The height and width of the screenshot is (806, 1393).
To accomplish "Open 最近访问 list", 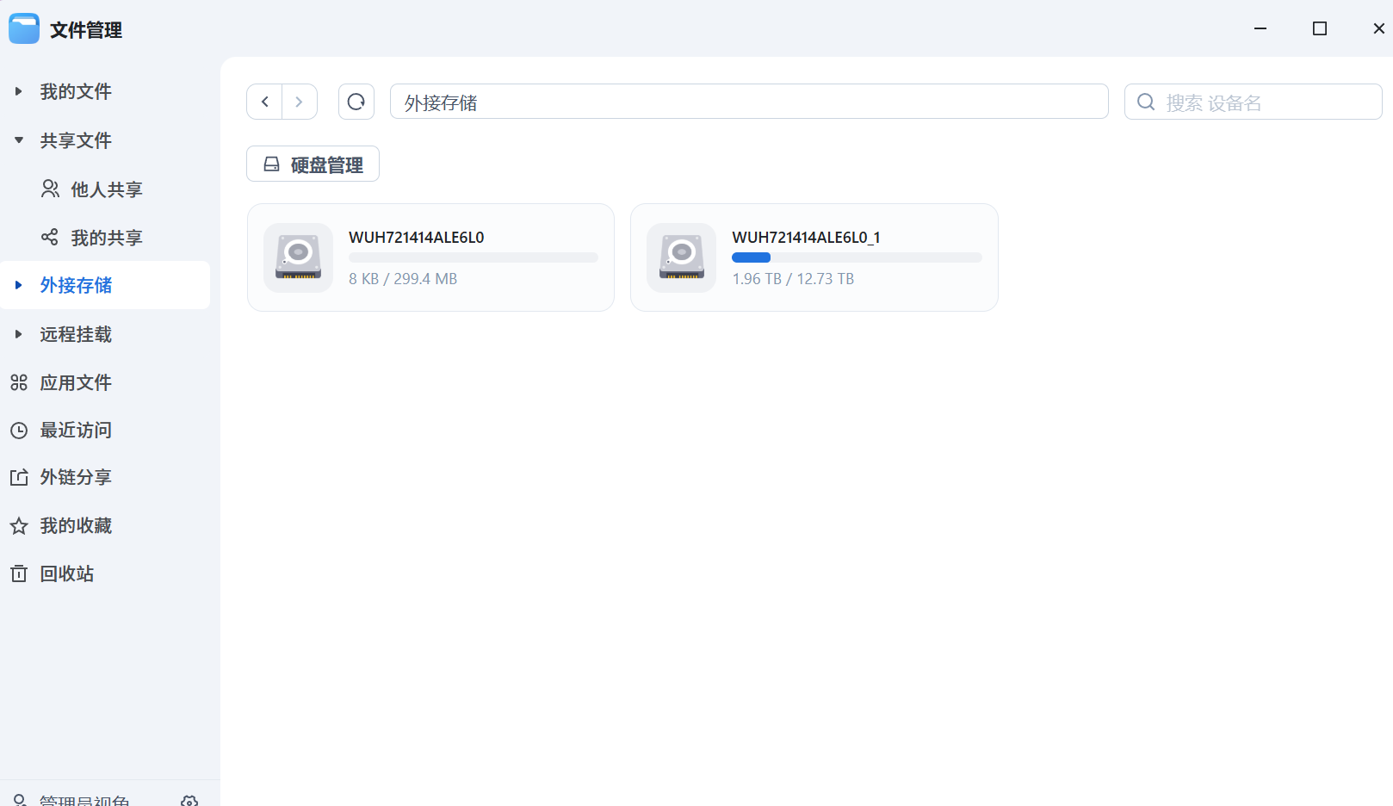I will click(76, 430).
